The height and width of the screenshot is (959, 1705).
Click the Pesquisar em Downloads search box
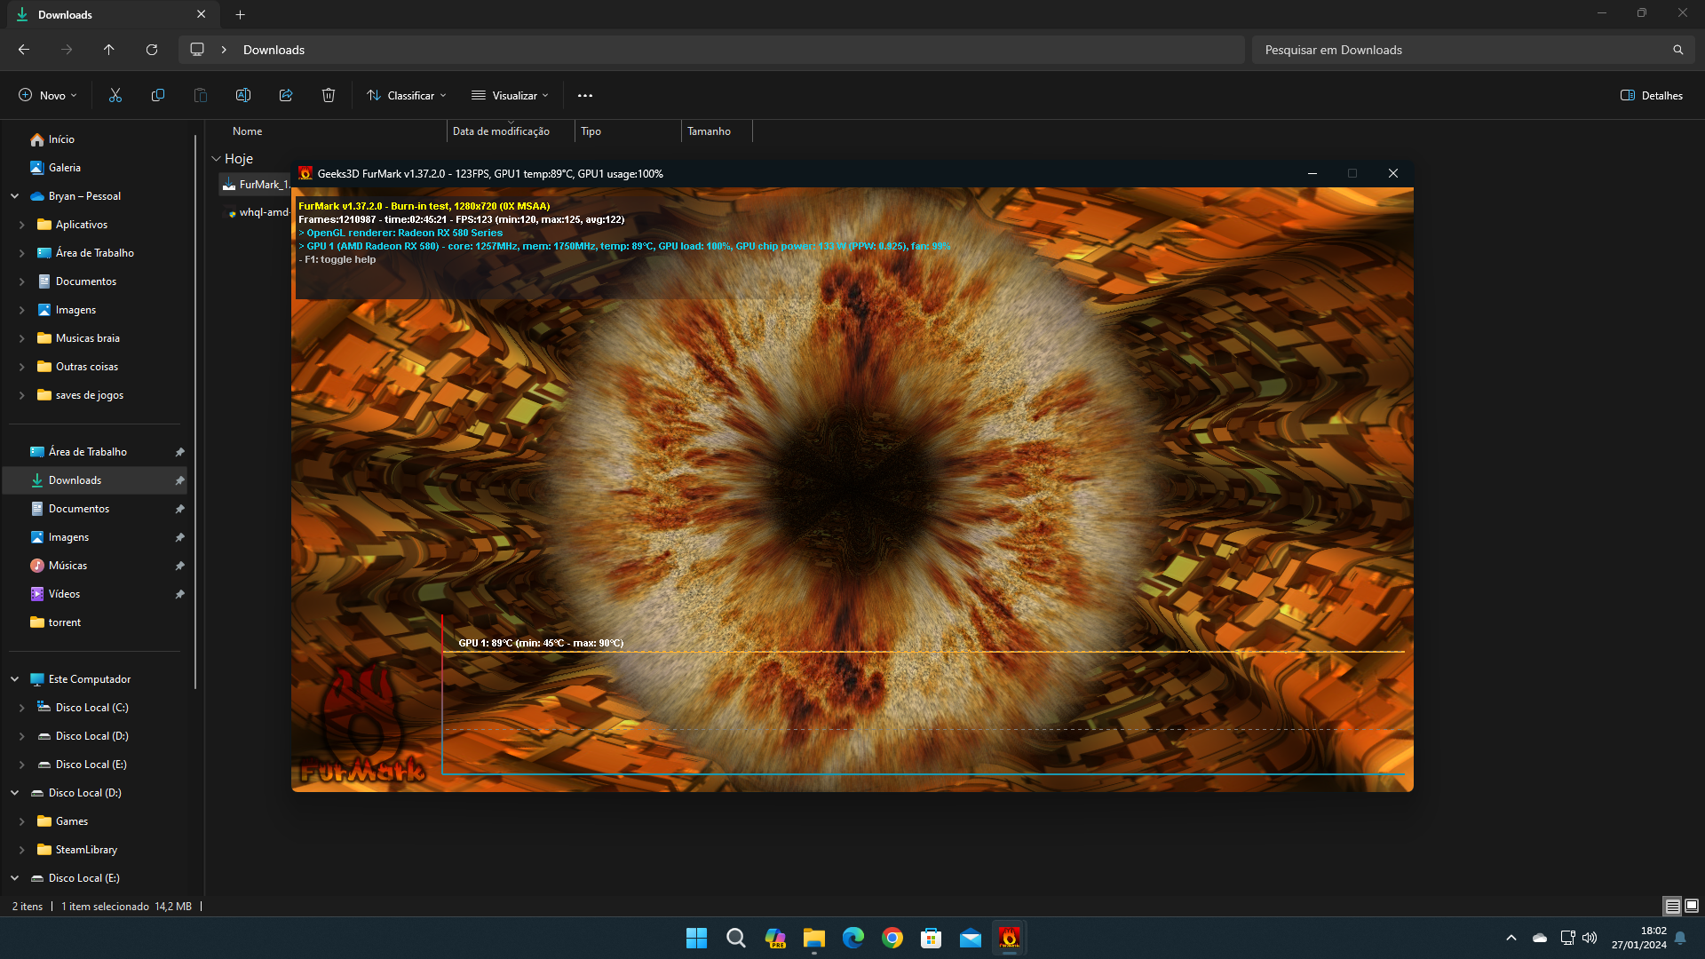1461,50
